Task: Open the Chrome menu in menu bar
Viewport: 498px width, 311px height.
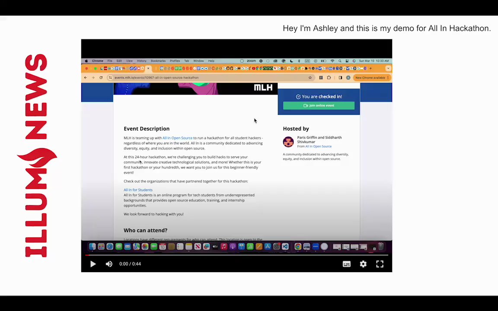Action: [x=98, y=61]
